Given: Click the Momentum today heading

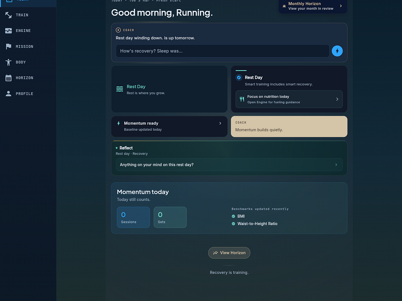Looking at the screenshot, I should [143, 192].
